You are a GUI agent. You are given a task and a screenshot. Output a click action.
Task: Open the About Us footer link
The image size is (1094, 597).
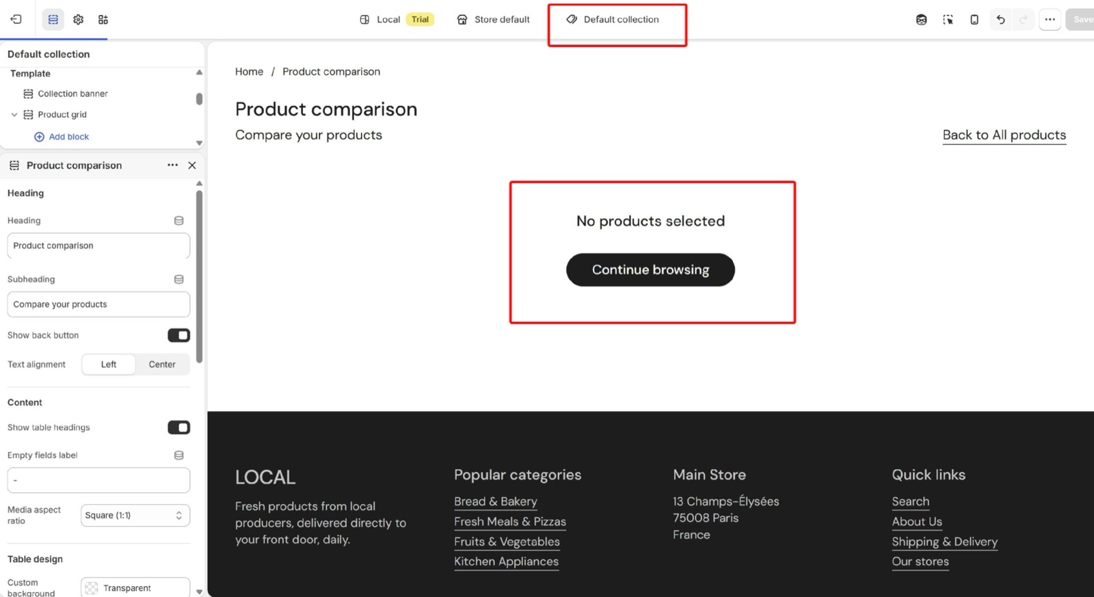click(x=916, y=522)
